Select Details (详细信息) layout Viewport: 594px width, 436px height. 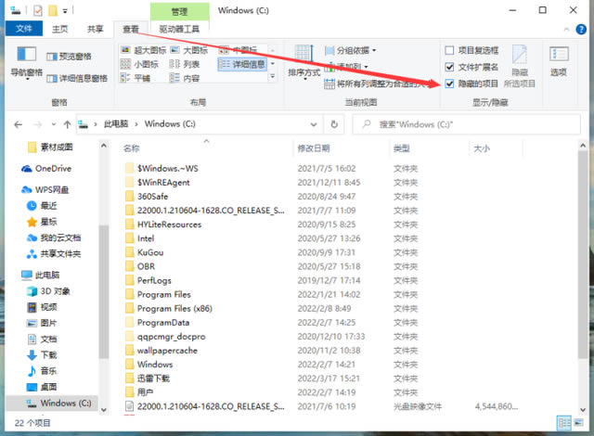coord(242,64)
